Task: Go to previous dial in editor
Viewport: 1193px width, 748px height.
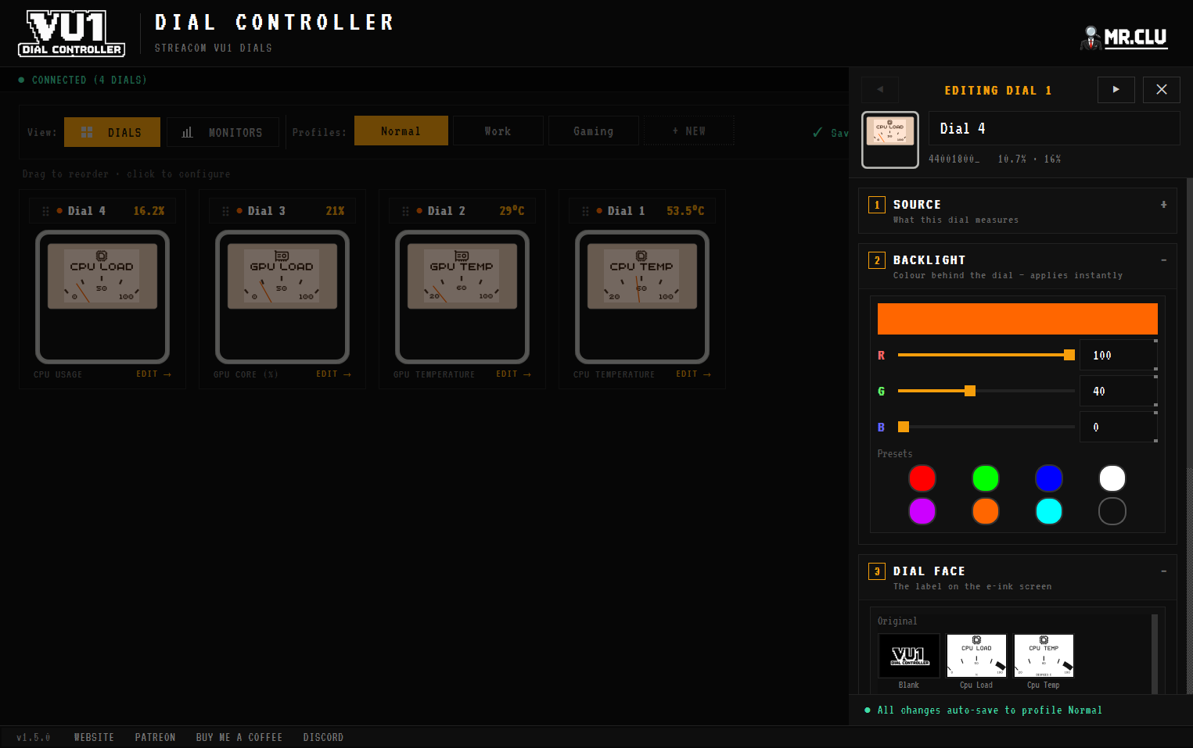Action: pos(880,90)
